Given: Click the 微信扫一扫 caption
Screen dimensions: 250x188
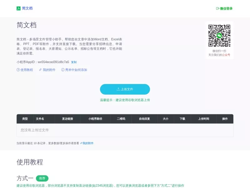Looking at the screenshot, I should (219, 51).
